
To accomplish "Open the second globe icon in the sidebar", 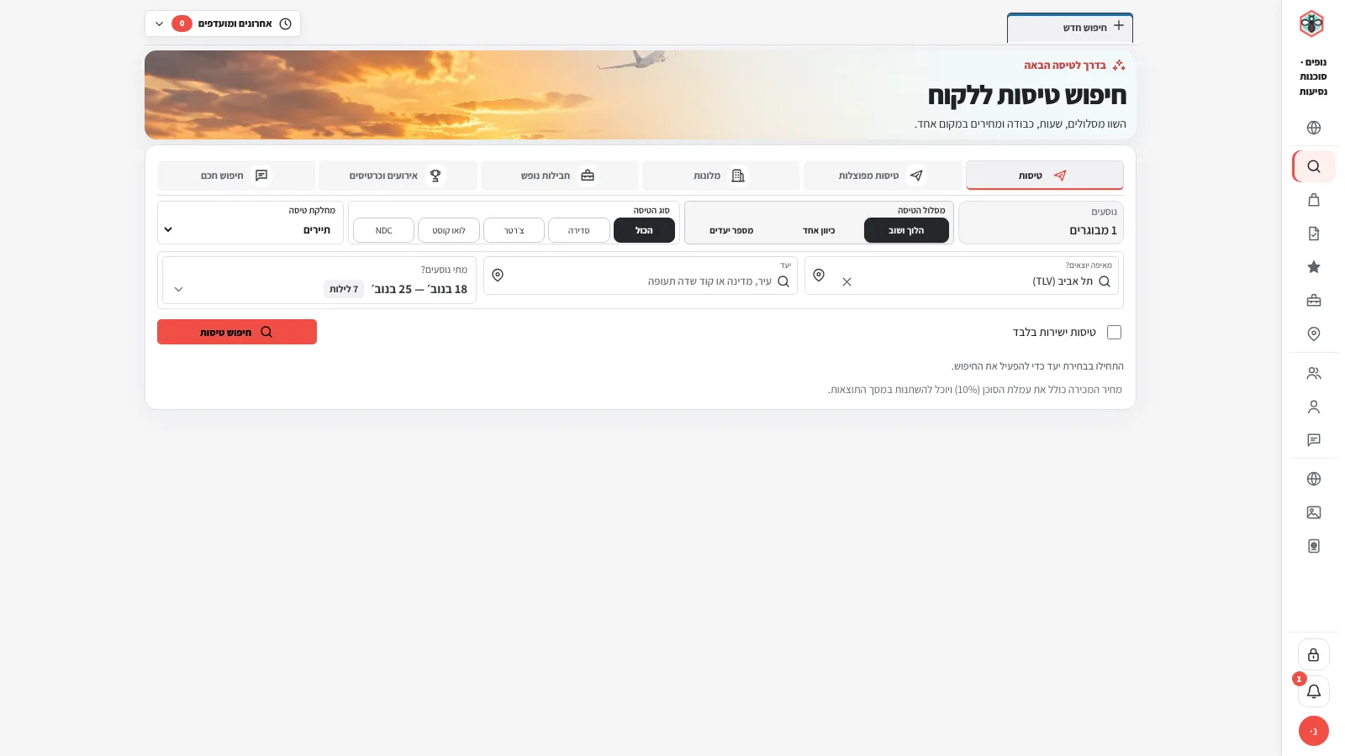I will [1314, 479].
